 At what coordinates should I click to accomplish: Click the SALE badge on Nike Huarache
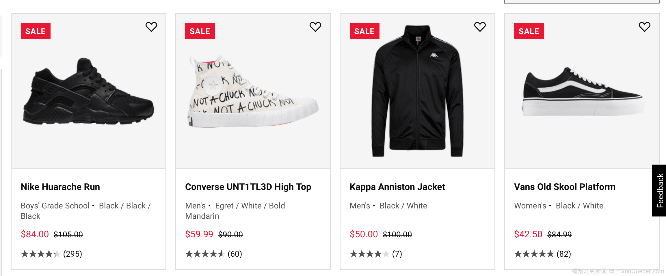[36, 31]
